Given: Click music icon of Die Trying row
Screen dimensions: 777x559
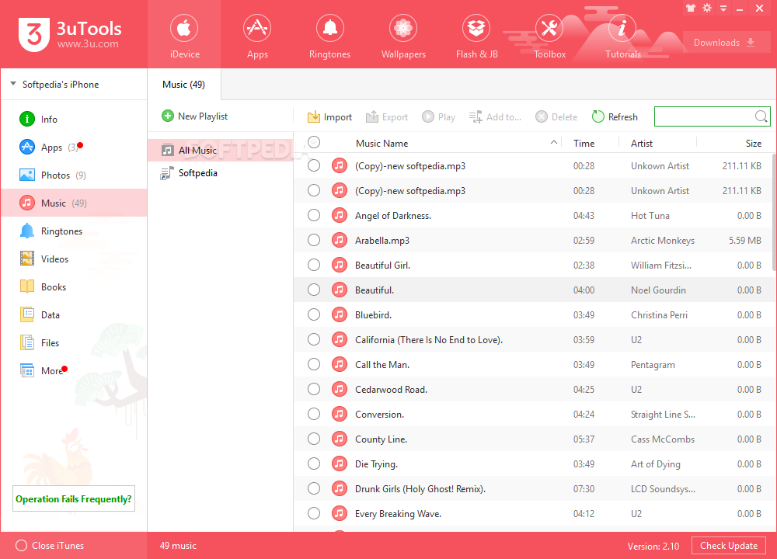Looking at the screenshot, I should (x=339, y=464).
